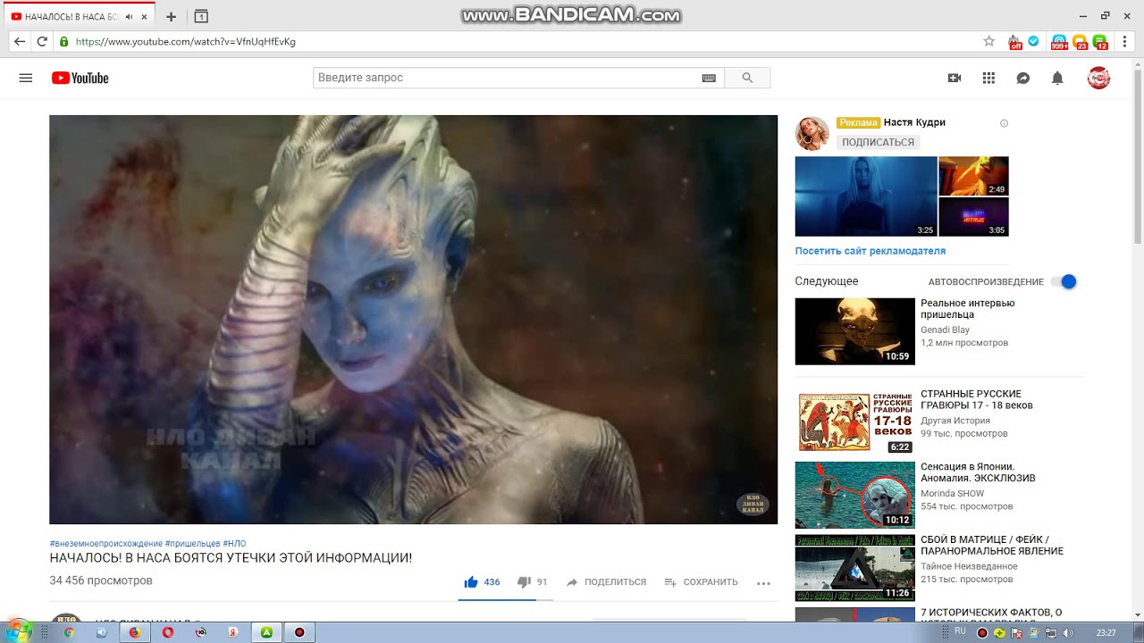Open the on-screen keyboard in search box

point(709,78)
